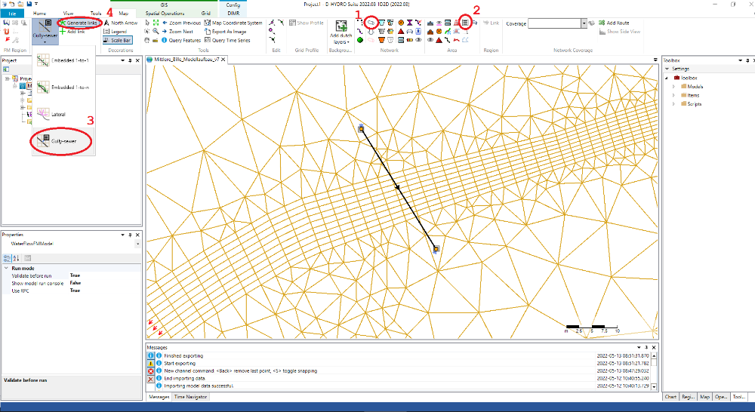The image size is (755, 412).
Task: Select the gully tool in Area group
Action: click(x=466, y=23)
